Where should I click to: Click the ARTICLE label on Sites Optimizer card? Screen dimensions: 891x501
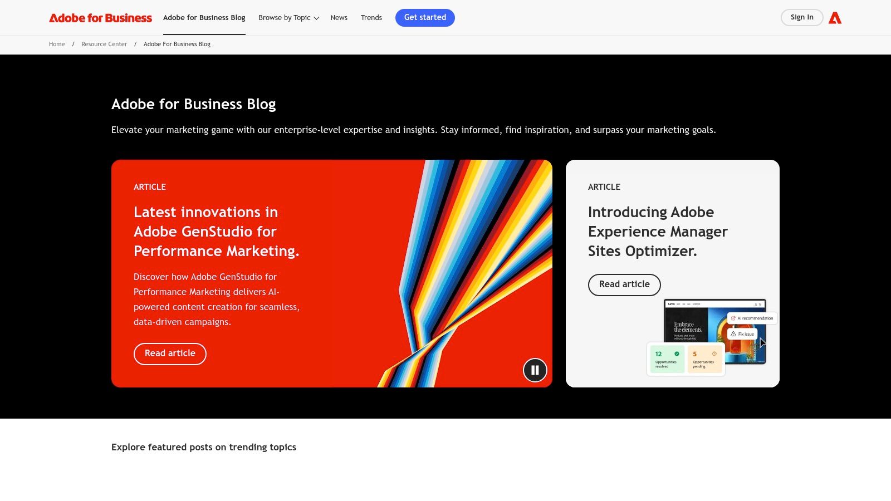tap(604, 187)
